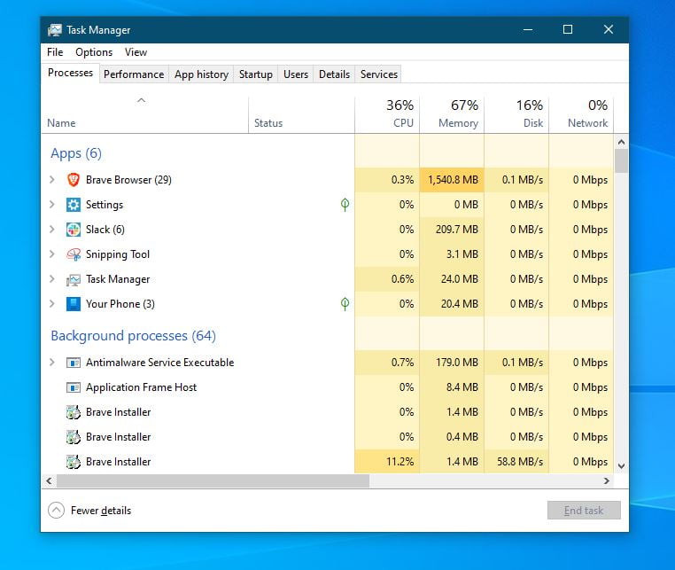Sort by the Disk column header

516,114
